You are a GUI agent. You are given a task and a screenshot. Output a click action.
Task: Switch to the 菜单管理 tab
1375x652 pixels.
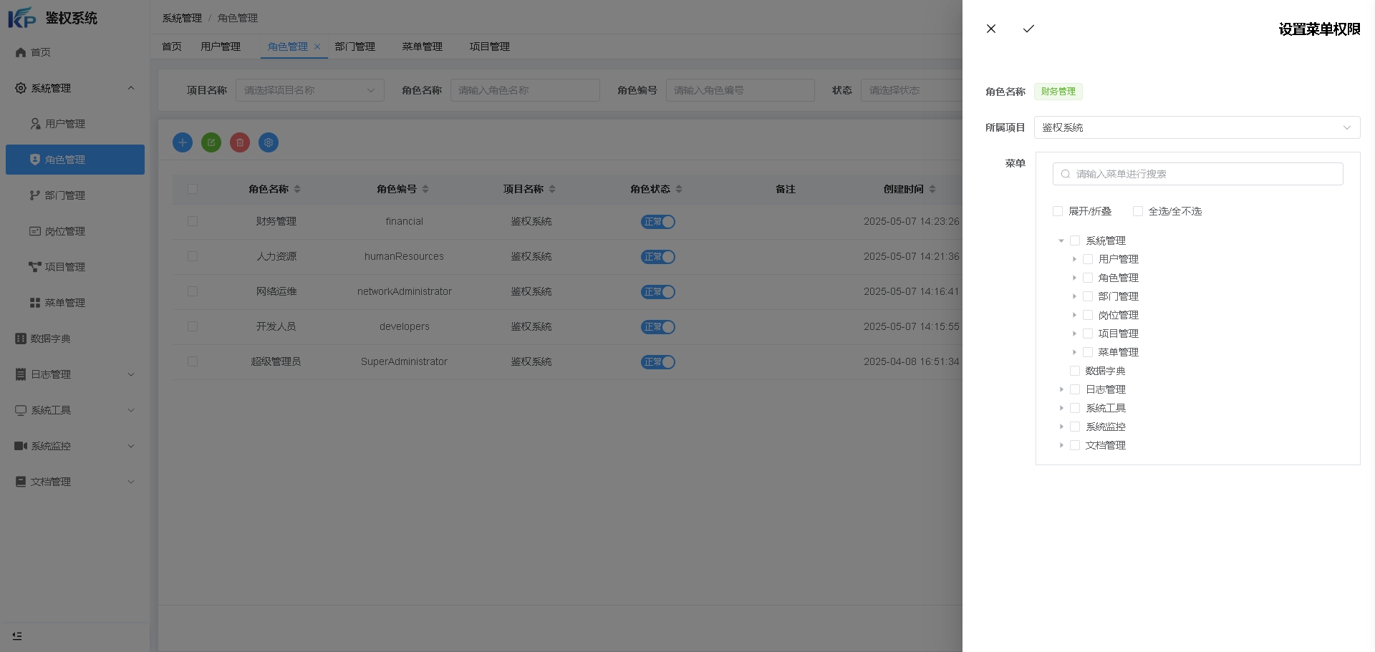pos(422,47)
